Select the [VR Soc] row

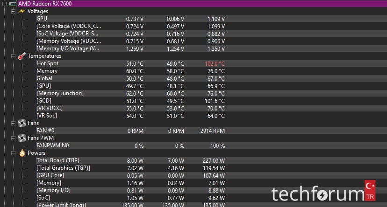[x=211, y=116]
